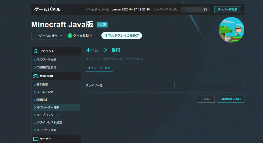Focus the プレイヤー名 input field

click(x=209, y=85)
